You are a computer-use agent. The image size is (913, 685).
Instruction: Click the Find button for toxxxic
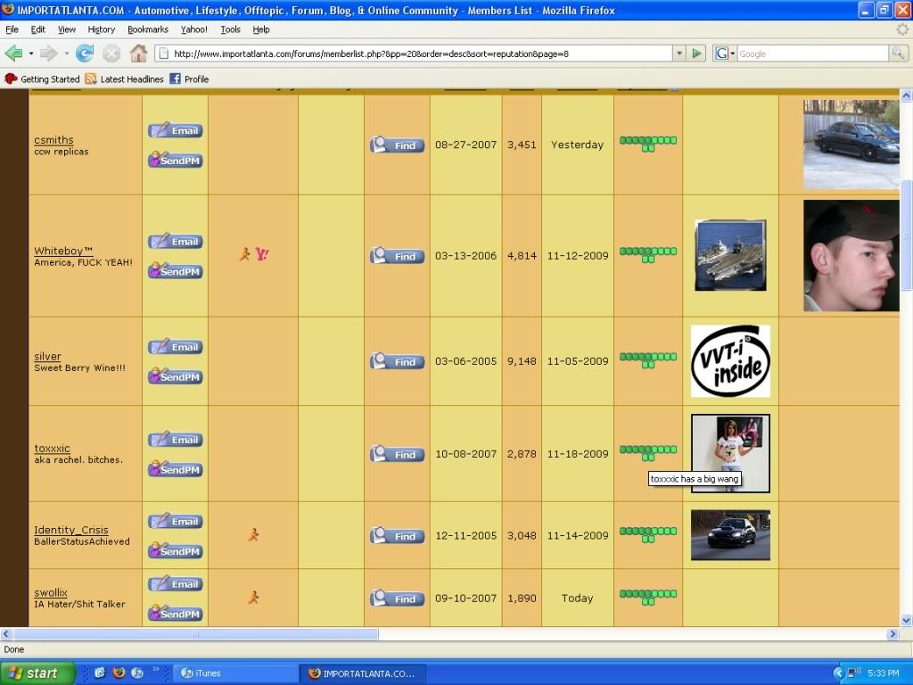click(397, 454)
